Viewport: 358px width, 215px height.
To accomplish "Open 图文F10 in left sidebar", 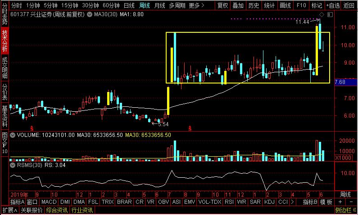I will [5, 143].
